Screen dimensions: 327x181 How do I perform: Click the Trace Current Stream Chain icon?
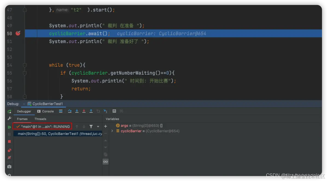[121, 111]
